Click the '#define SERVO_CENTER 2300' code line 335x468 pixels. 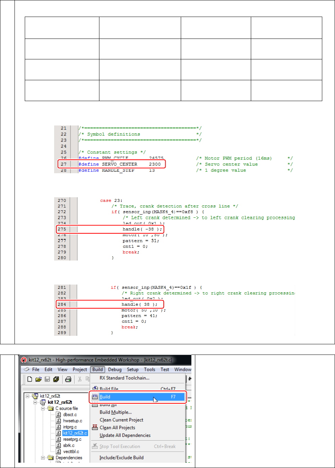[x=120, y=164]
